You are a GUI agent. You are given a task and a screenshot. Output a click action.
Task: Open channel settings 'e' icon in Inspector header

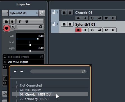[42, 13]
